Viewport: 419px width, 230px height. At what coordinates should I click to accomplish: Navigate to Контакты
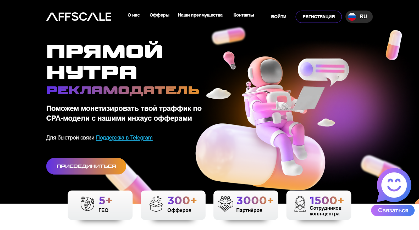click(244, 15)
